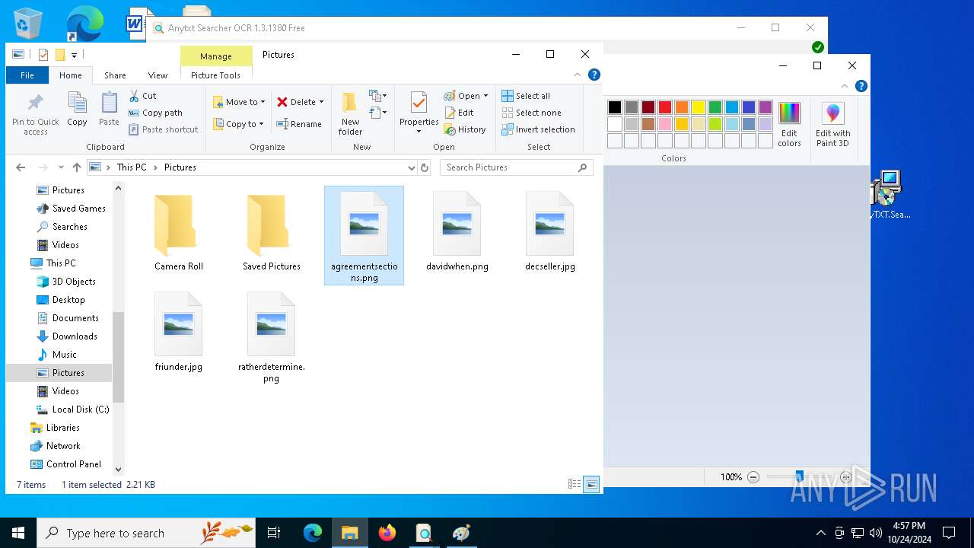Pin to Quick access in ribbon

tap(35, 115)
